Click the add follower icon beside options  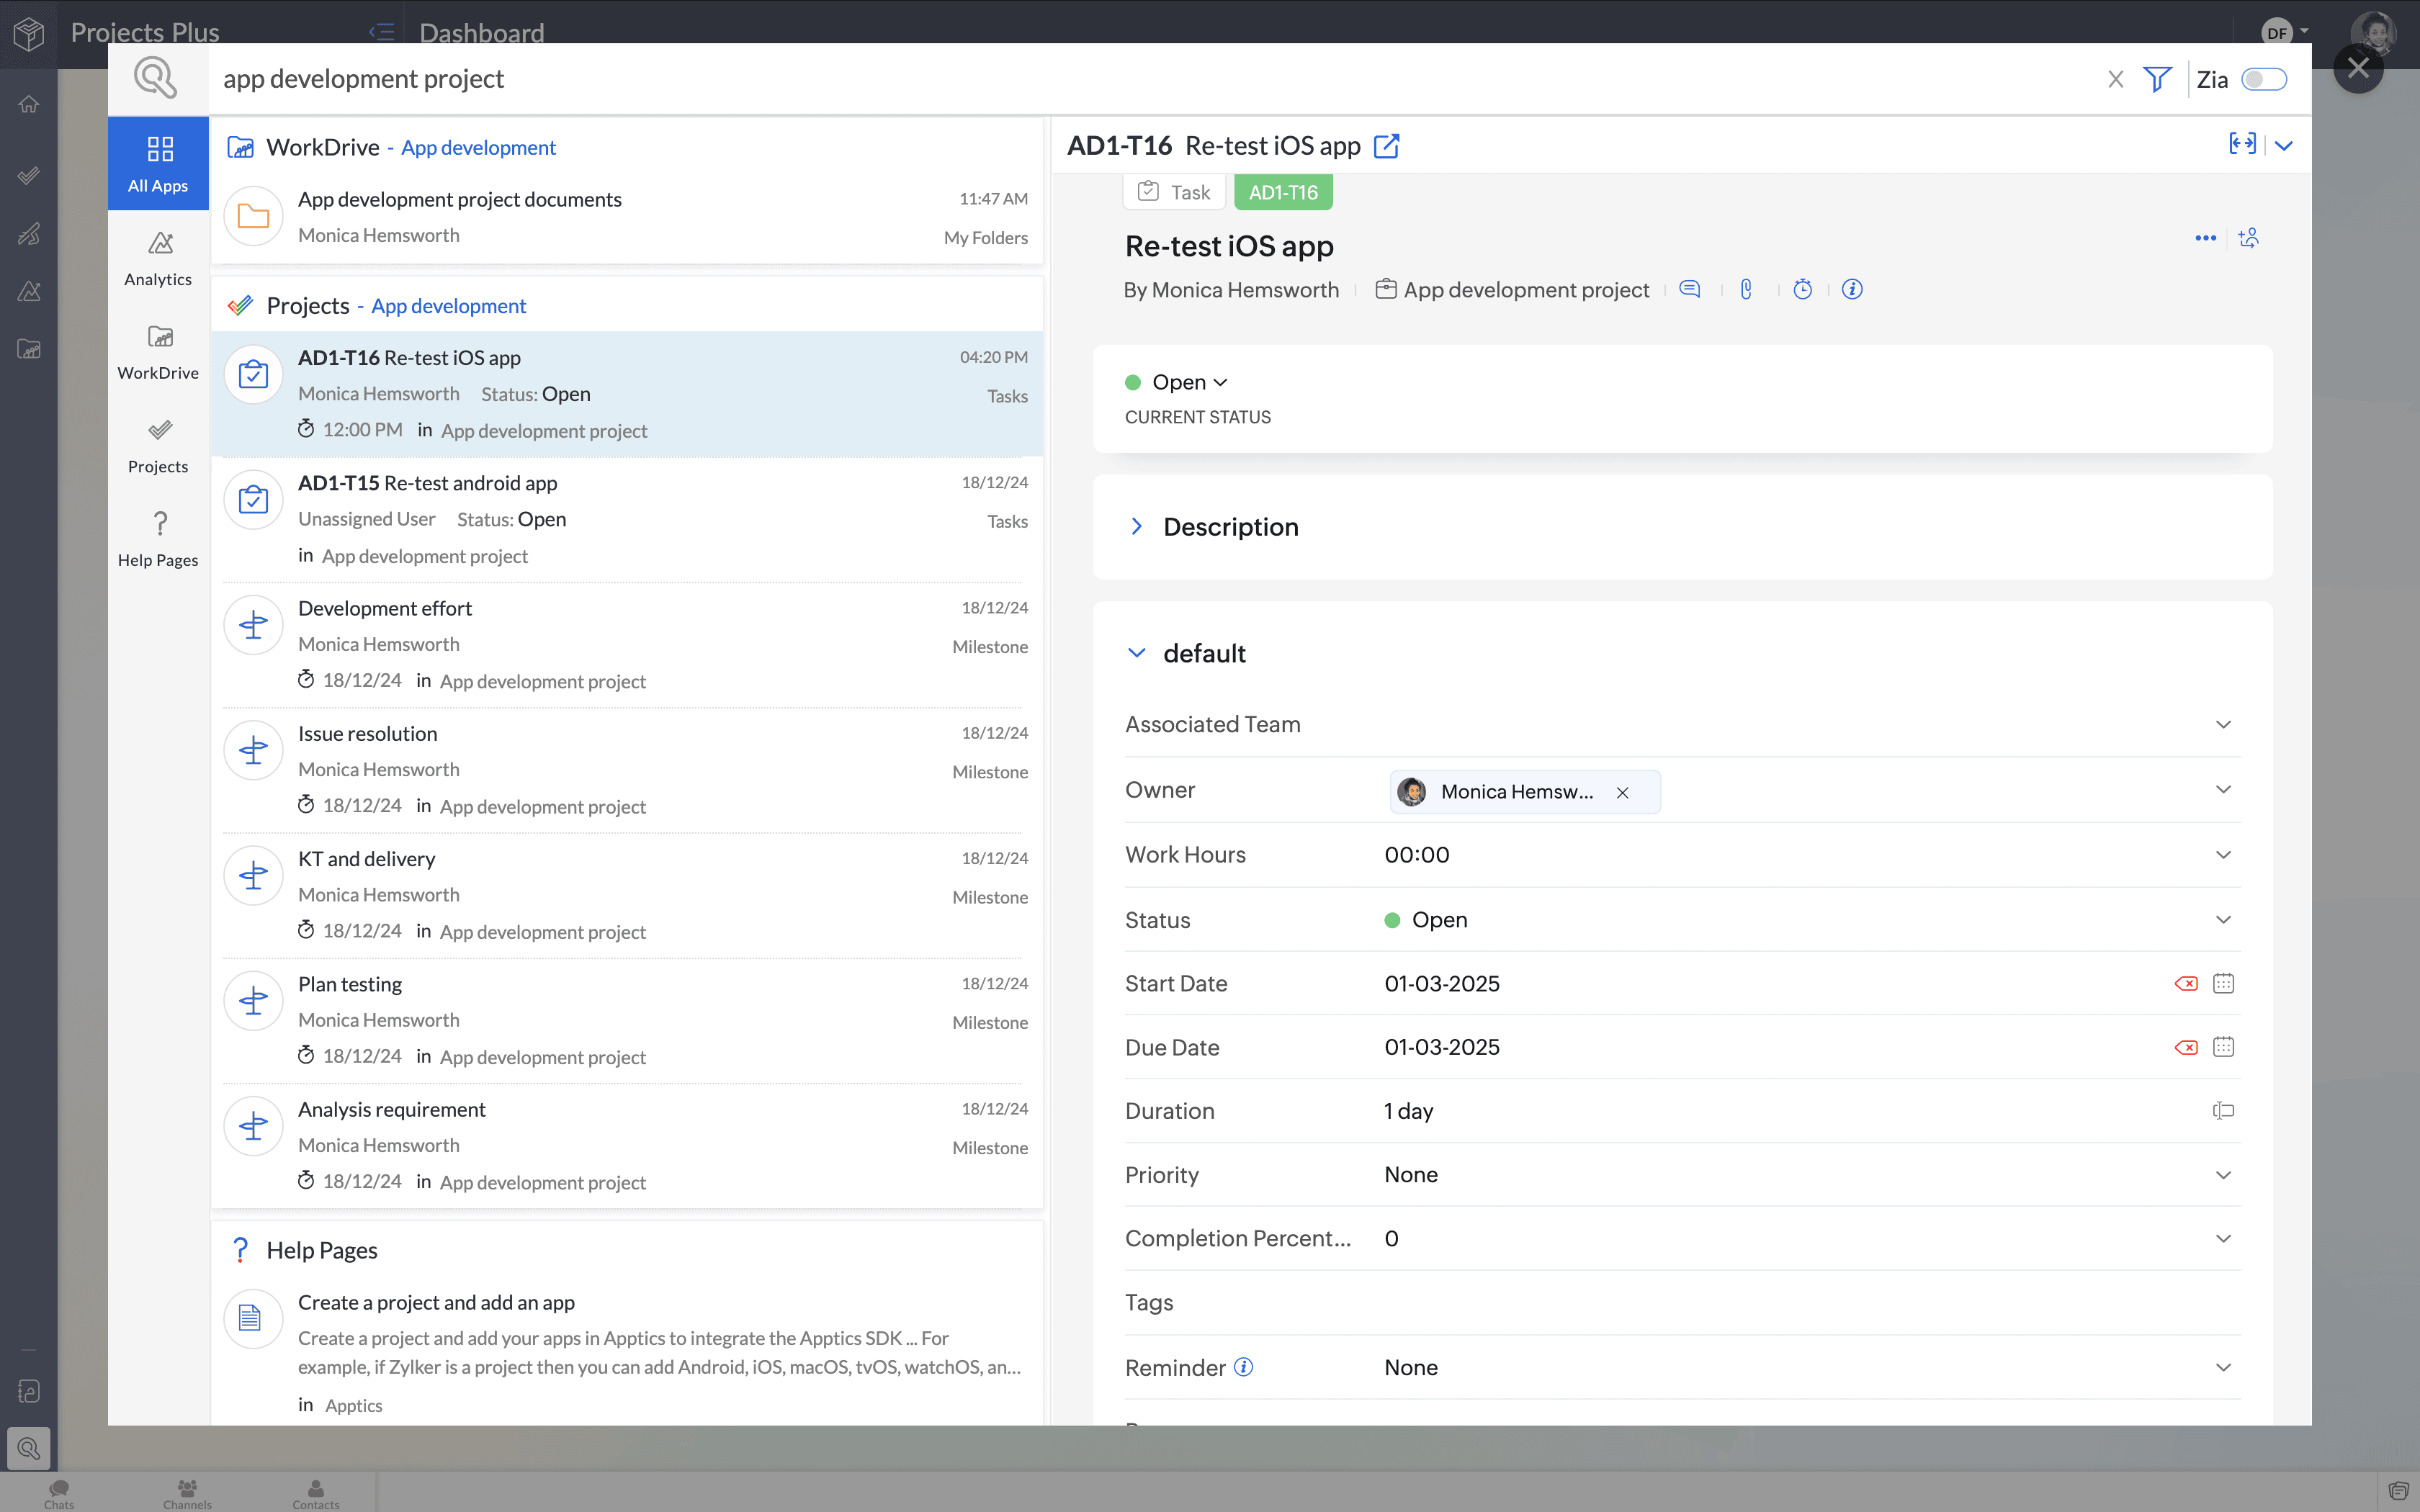point(2249,238)
